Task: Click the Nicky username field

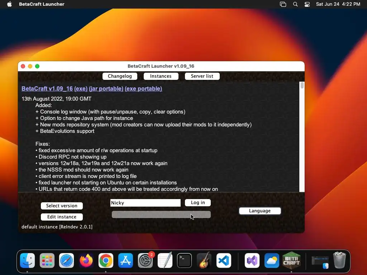Action: [x=146, y=203]
